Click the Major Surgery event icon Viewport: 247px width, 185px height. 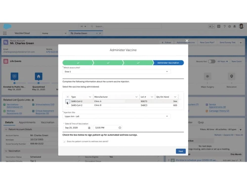(x=207, y=76)
